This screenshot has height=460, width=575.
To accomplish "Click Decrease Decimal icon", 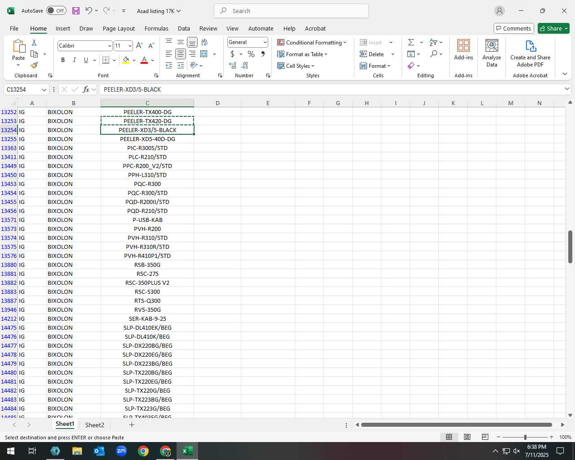I will [x=244, y=66].
